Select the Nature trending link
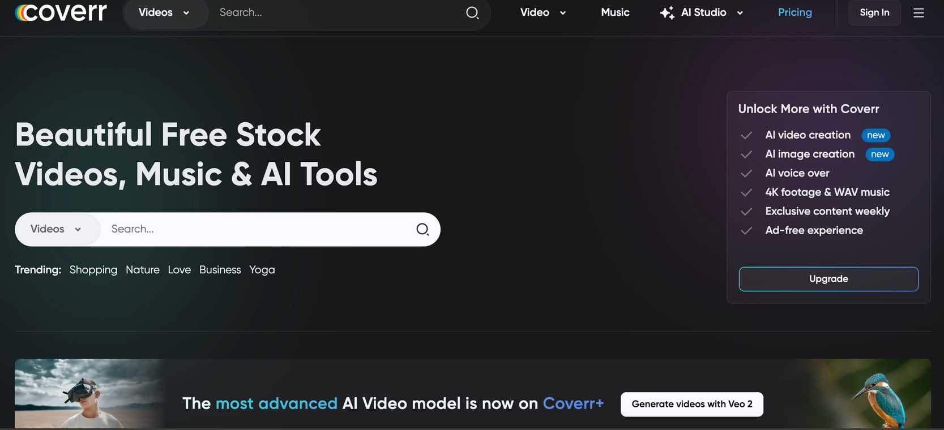The height and width of the screenshot is (430, 944). tap(143, 270)
